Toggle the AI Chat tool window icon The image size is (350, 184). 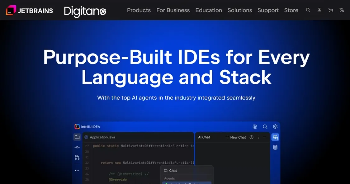click(x=275, y=137)
